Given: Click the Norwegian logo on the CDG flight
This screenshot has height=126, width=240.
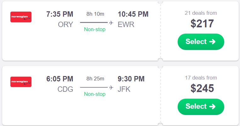Looking at the screenshot, I should point(21,82).
